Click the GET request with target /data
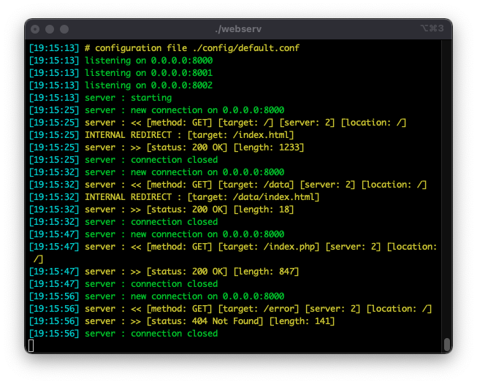This screenshot has height=384, width=477. click(228, 185)
